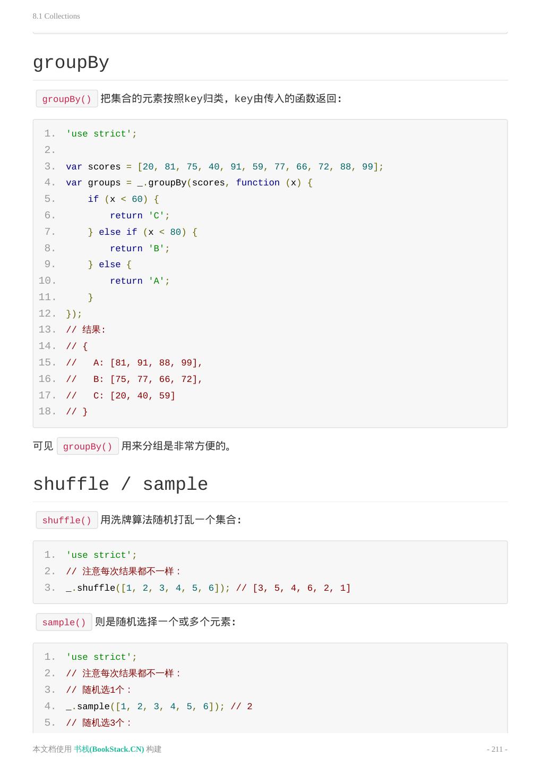Click the shuffle() inline code tag
This screenshot has width=541, height=765.
67,520
